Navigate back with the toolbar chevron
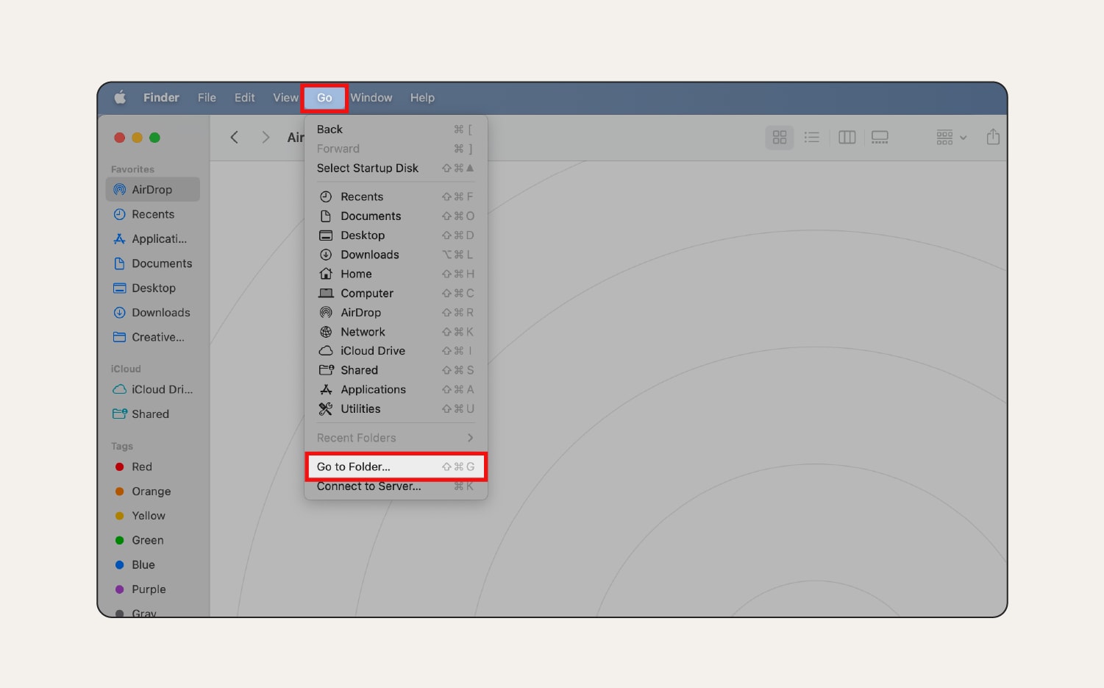The height and width of the screenshot is (688, 1104). (235, 138)
